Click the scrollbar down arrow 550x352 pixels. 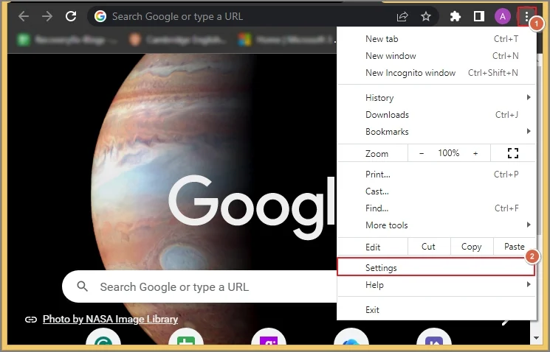click(x=536, y=338)
